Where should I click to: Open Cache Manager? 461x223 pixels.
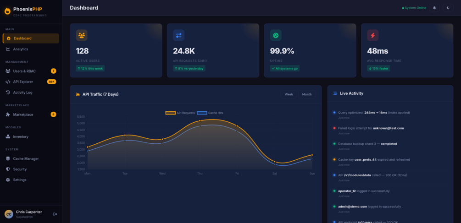tap(31, 158)
